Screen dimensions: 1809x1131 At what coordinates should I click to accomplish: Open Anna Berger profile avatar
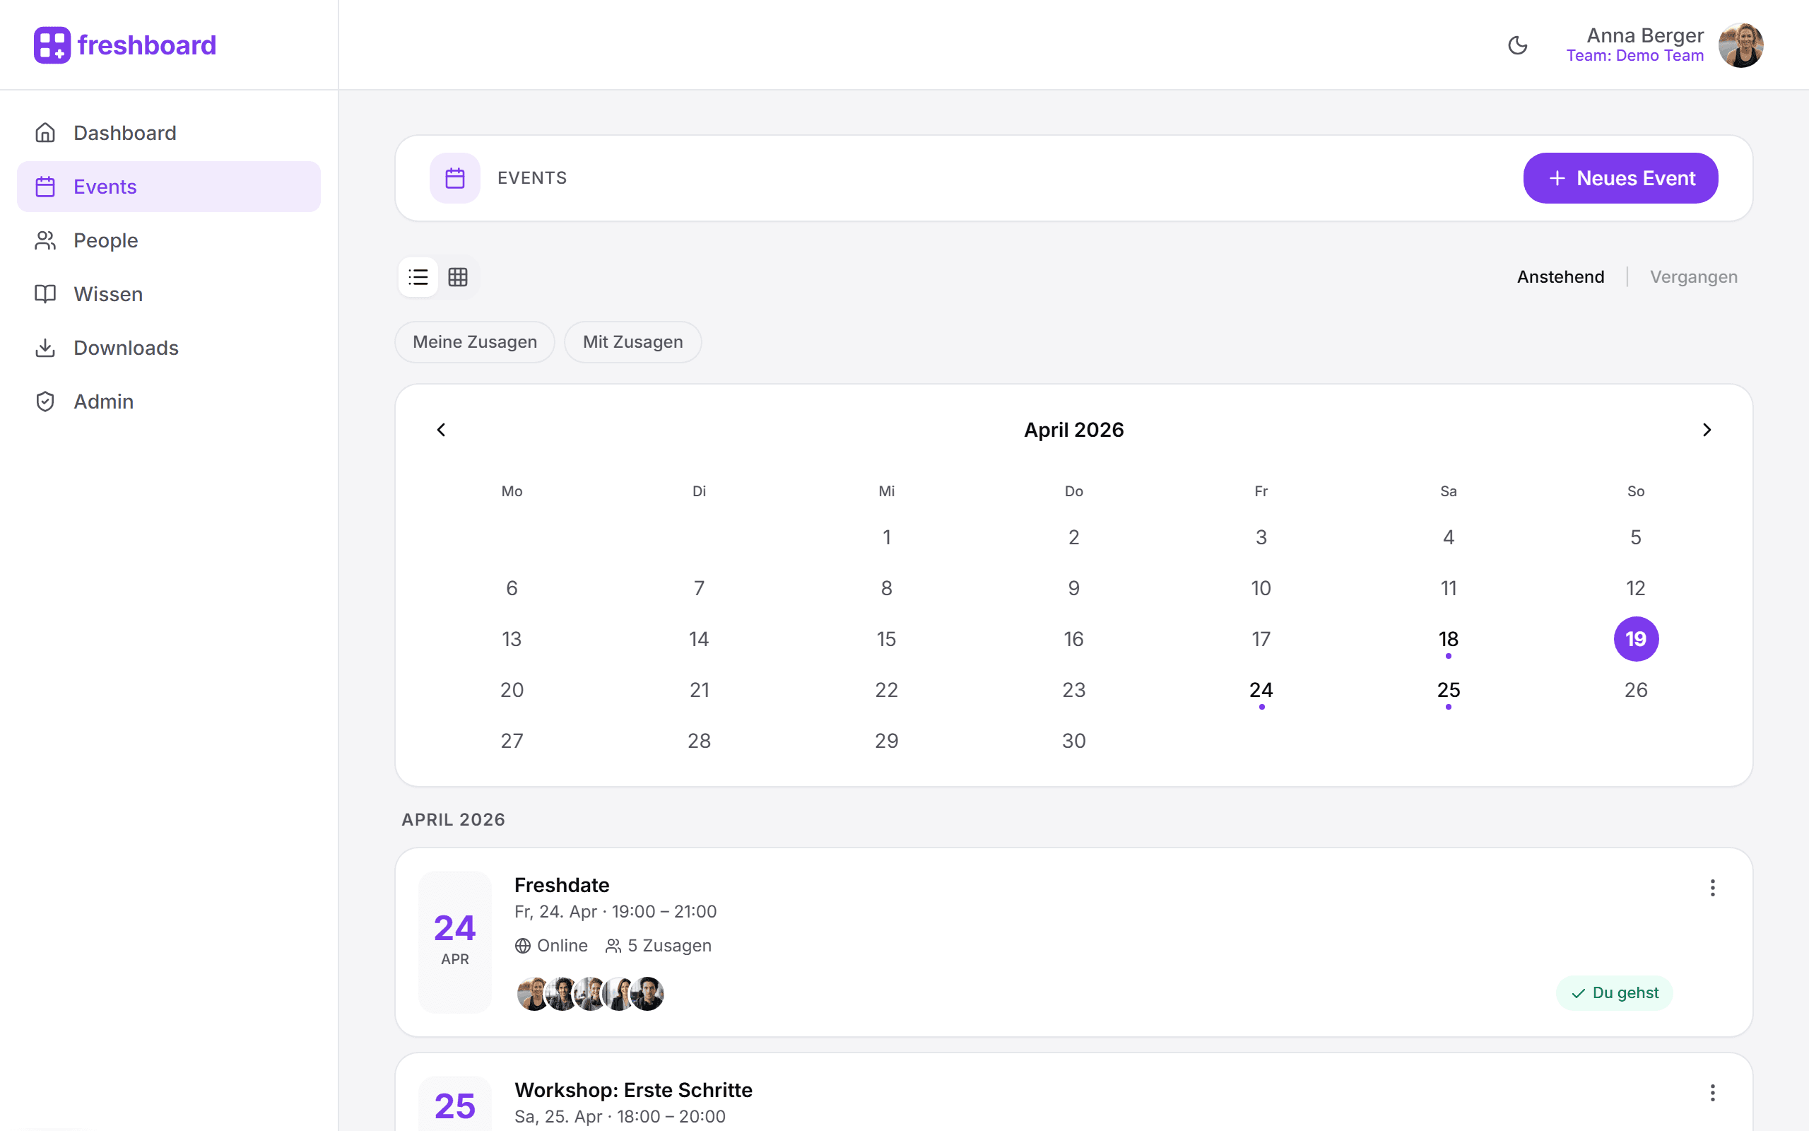1741,45
